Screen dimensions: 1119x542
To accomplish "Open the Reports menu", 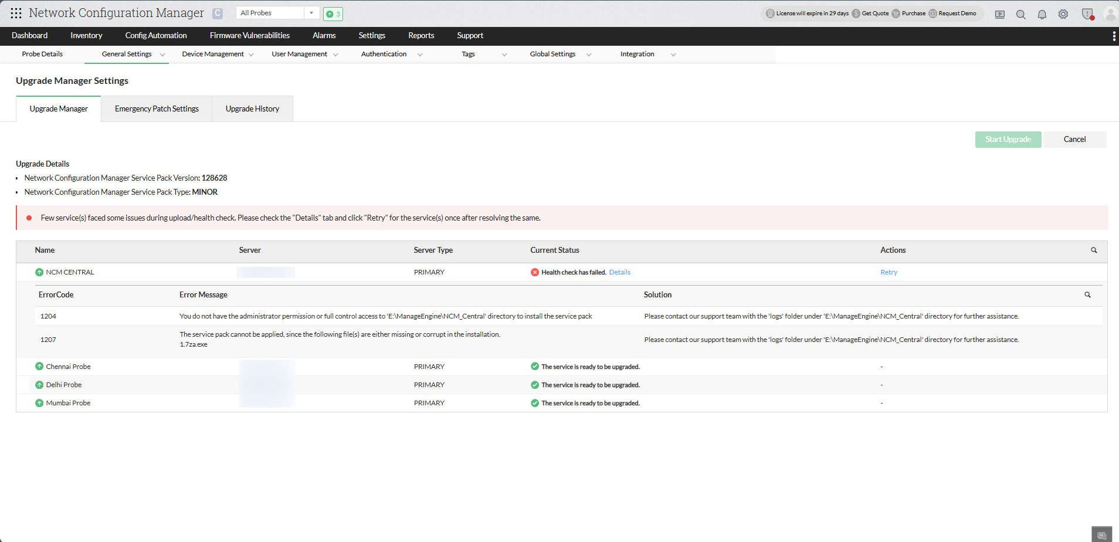I will (x=421, y=36).
